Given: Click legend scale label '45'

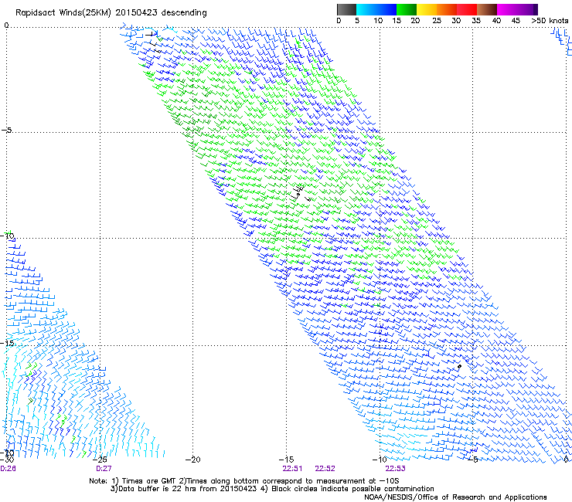Looking at the screenshot, I should click(516, 21).
